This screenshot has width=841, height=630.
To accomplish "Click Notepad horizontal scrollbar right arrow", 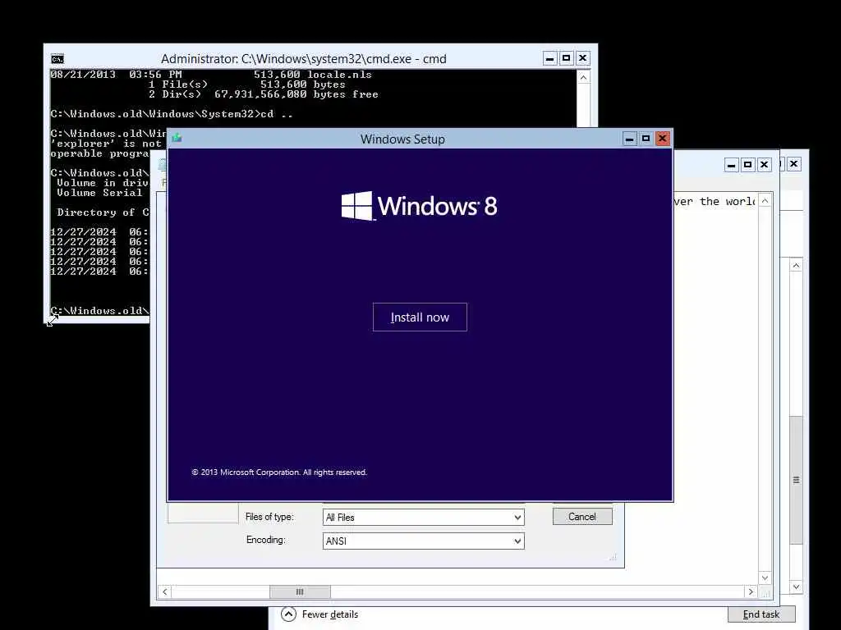I will pyautogui.click(x=751, y=592).
